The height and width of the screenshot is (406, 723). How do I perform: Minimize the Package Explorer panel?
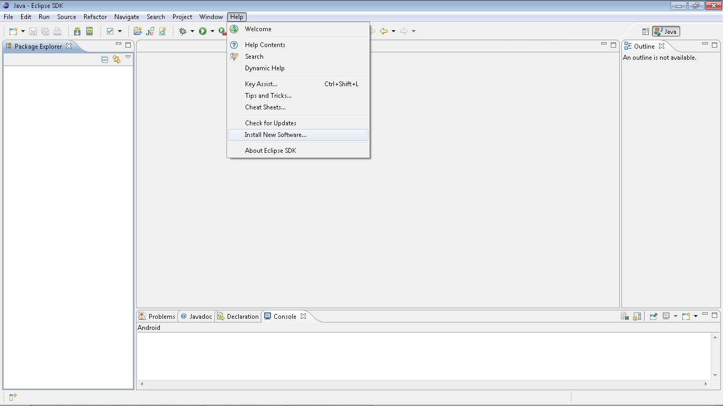pos(119,44)
